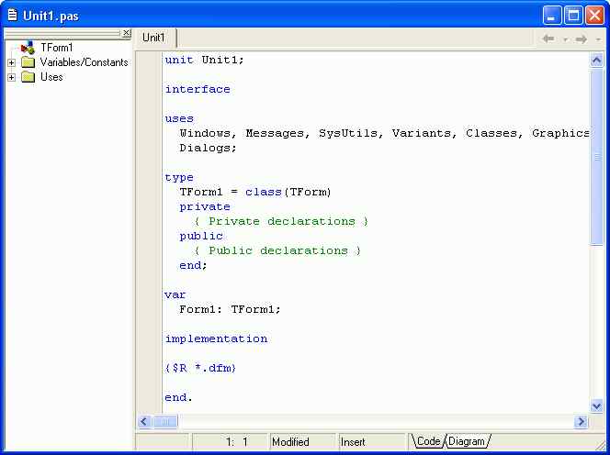Screen dimensions: 610x455
Task: Click the 'end;' line of class
Action: tap(193, 265)
